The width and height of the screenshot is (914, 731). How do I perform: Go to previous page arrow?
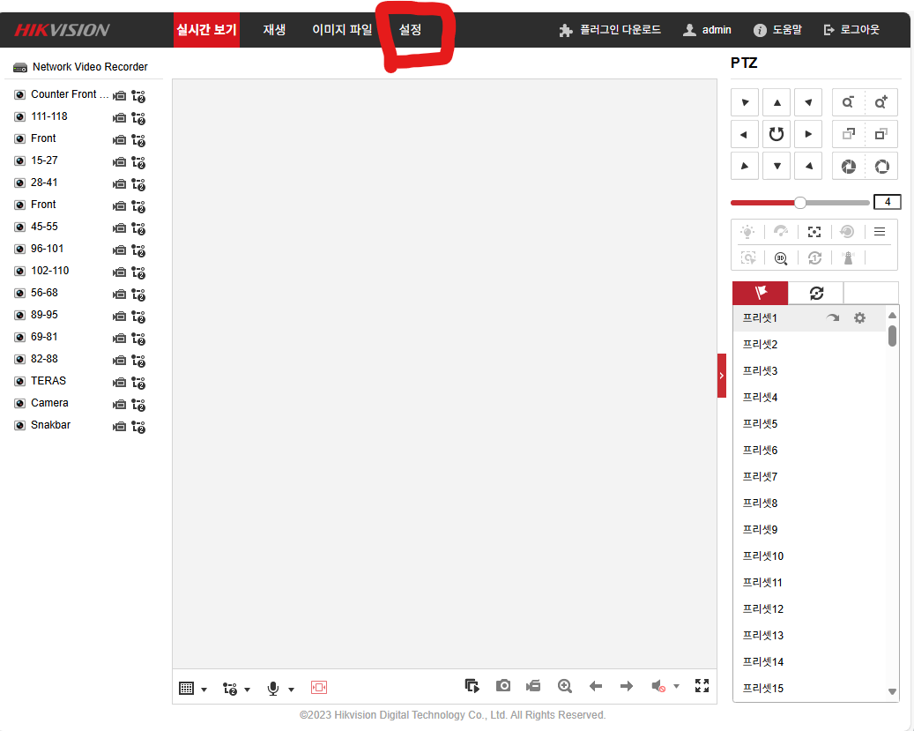point(595,686)
